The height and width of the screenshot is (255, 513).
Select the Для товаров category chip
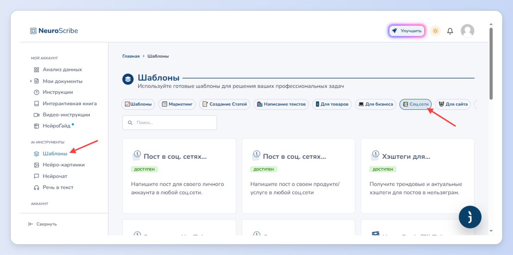coord(332,104)
